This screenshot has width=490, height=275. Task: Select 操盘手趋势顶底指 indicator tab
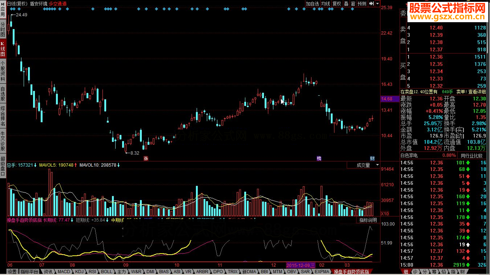point(351,272)
